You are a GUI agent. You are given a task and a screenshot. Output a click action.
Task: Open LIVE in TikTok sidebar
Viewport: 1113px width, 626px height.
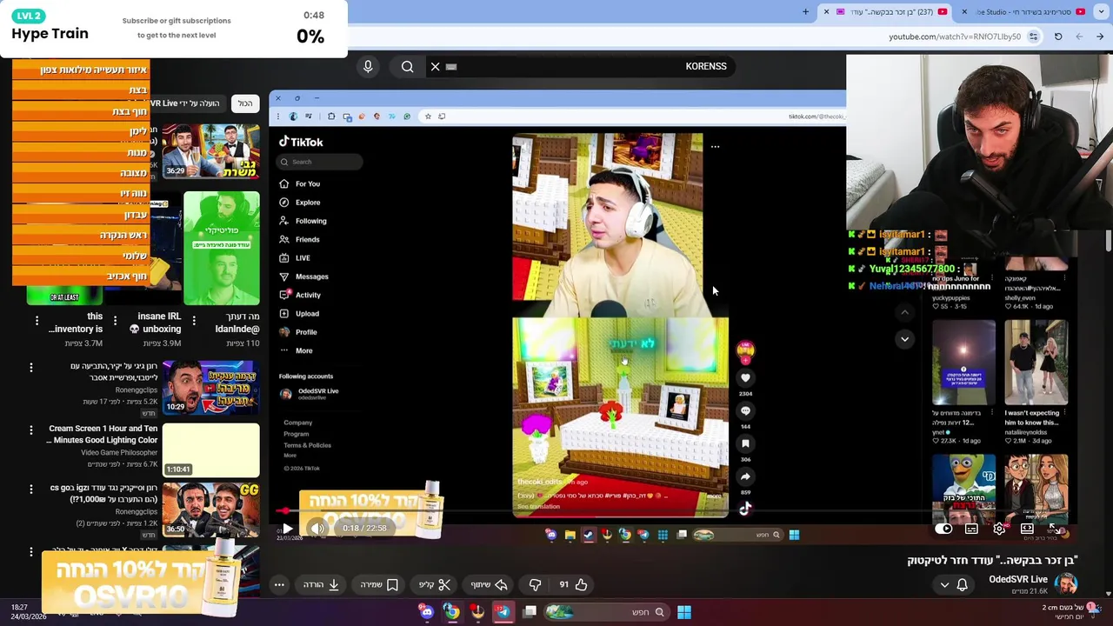coord(295,257)
